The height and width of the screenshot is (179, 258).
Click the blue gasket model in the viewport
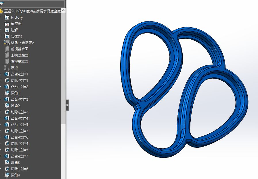184,89
